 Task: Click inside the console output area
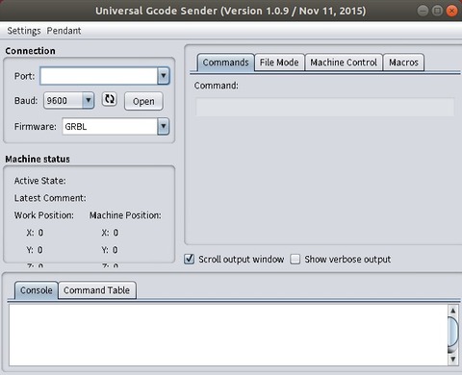(228, 335)
